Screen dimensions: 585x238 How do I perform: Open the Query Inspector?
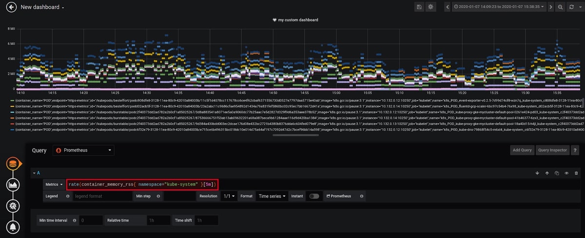551,150
